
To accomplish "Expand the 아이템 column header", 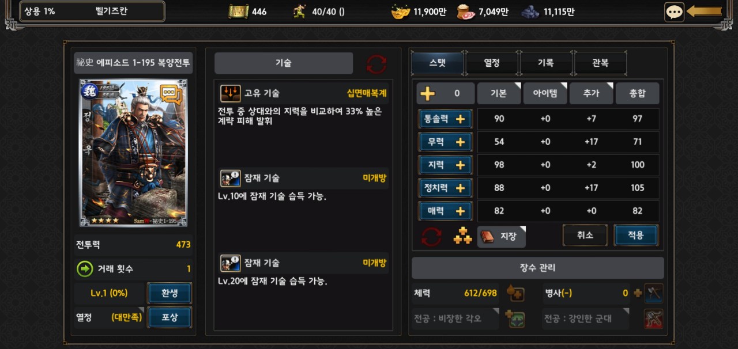I will click(x=545, y=93).
